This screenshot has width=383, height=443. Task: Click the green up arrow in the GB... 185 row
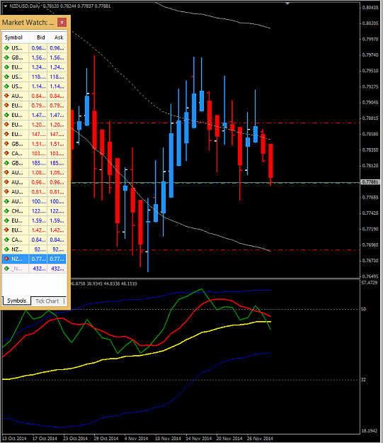point(6,163)
